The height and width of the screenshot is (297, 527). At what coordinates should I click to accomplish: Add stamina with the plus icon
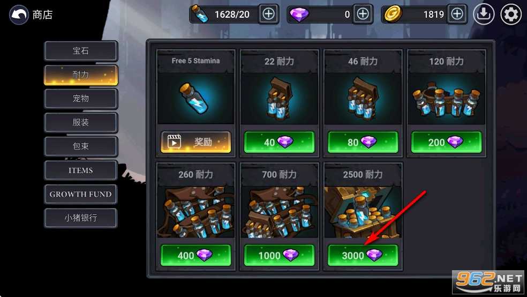268,14
